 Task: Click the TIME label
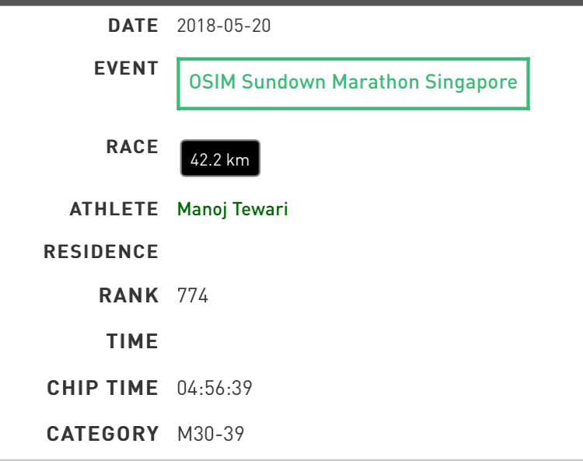(133, 341)
